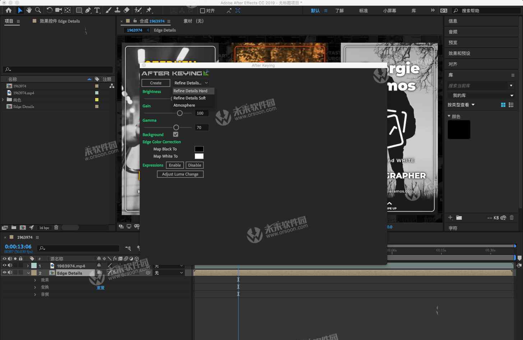The height and width of the screenshot is (340, 523).
Task: Open the Map Black To color swatch
Action: pyautogui.click(x=199, y=149)
